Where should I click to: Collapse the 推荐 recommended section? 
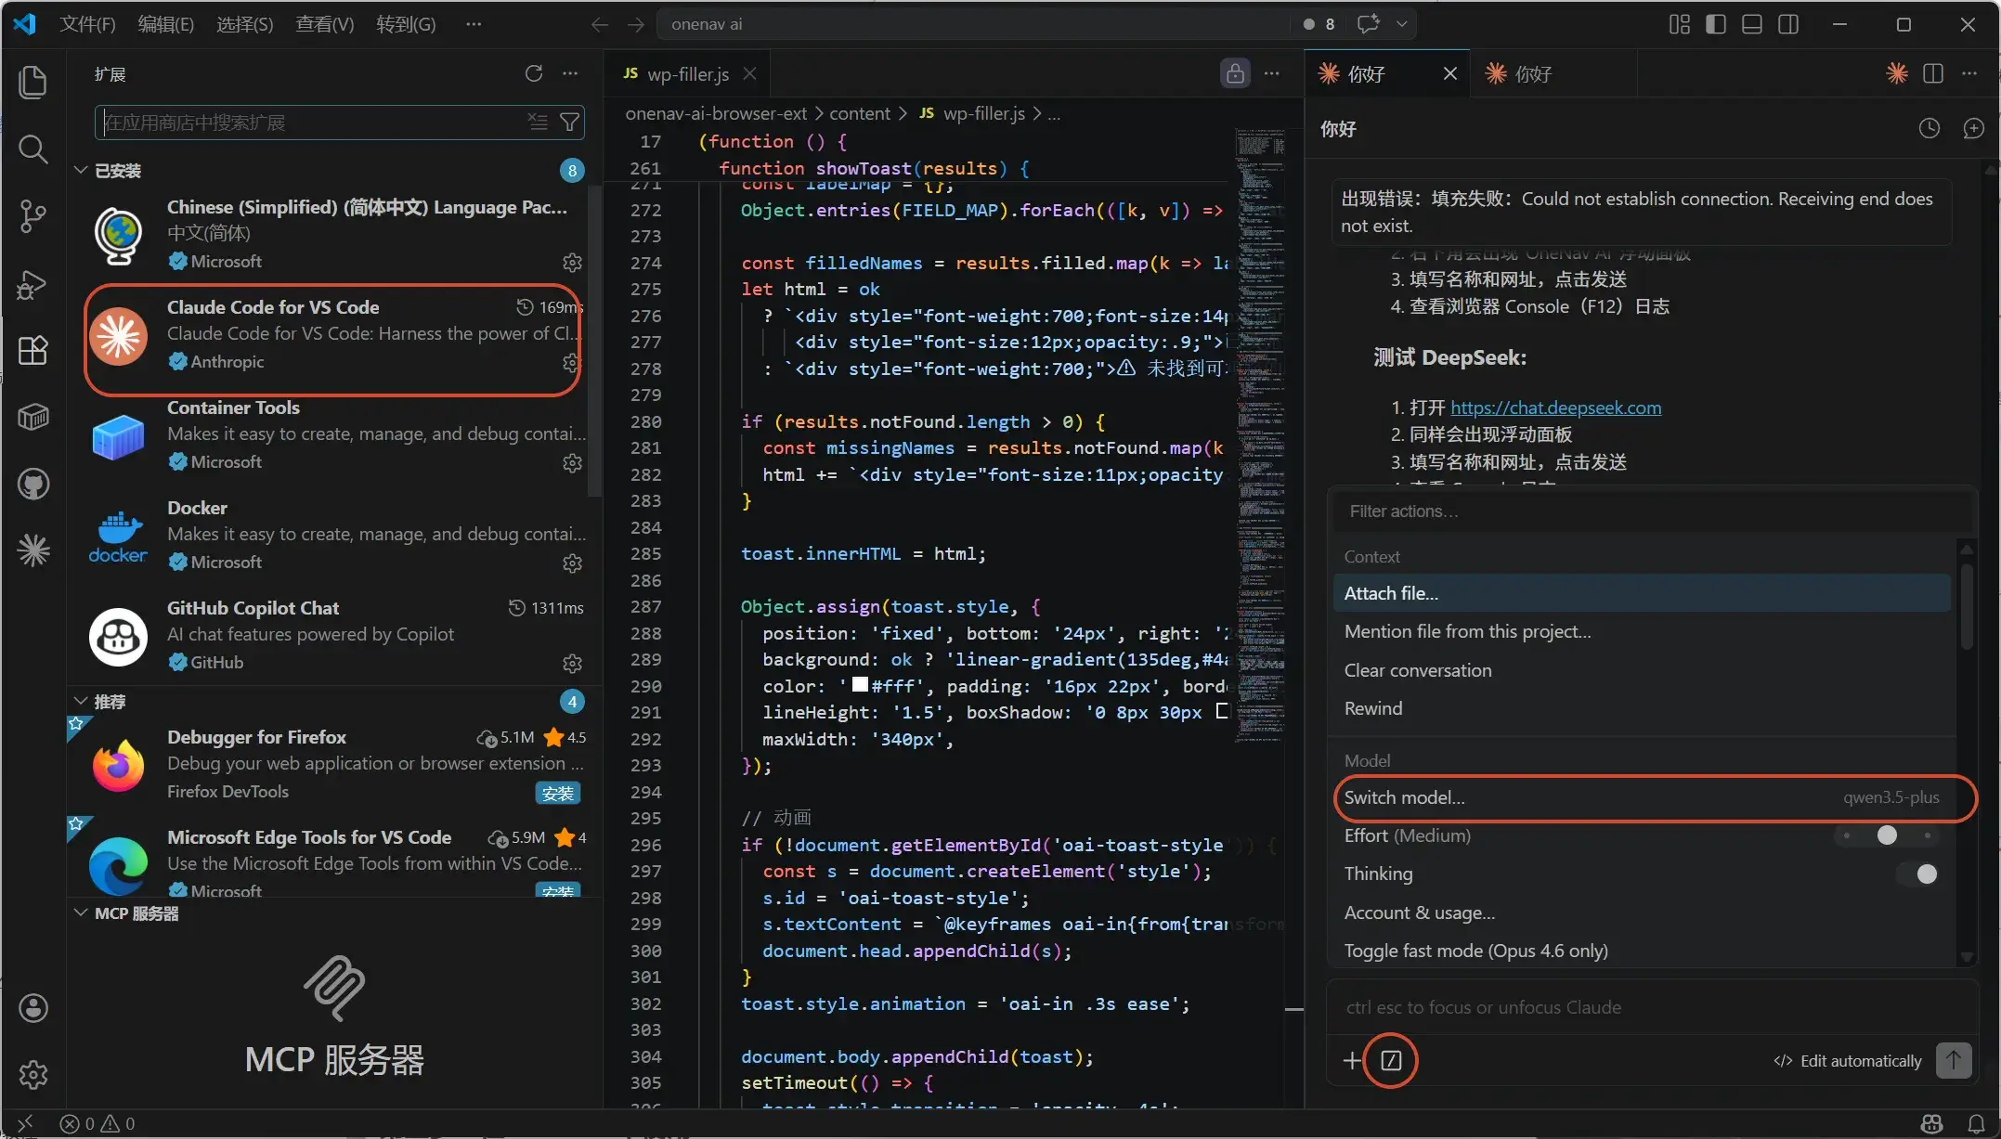pos(81,701)
